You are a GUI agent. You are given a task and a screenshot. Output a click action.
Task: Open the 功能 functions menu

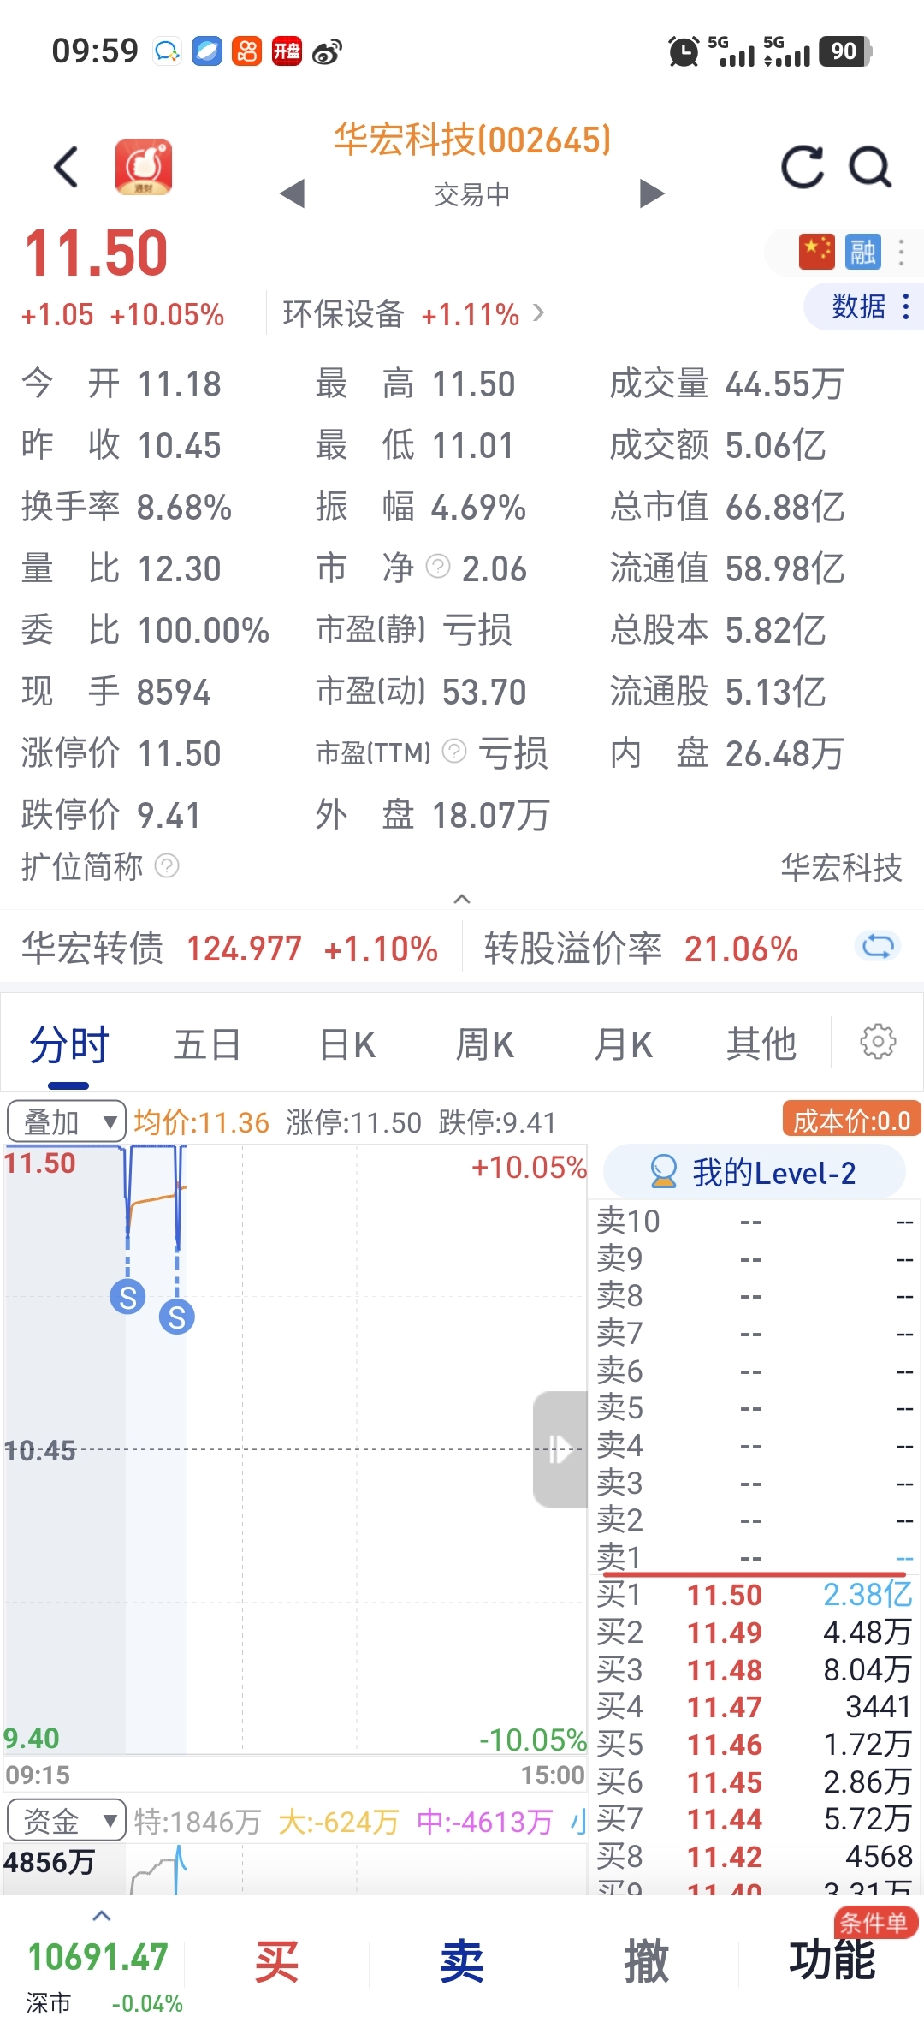point(832,1960)
